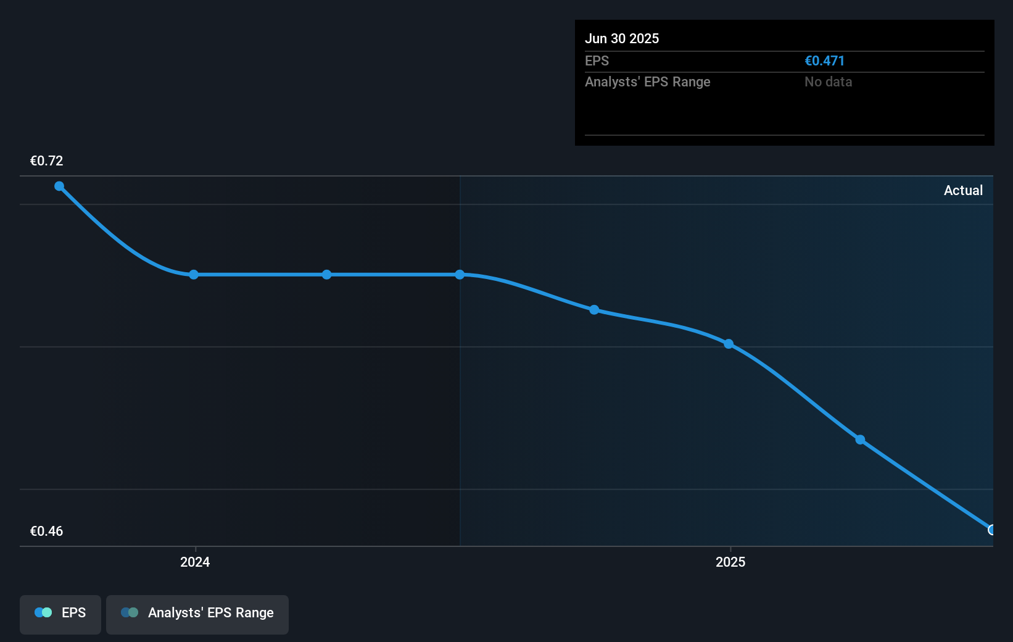The image size is (1013, 642).
Task: Click the 2024 x-axis label
Action: 195,562
